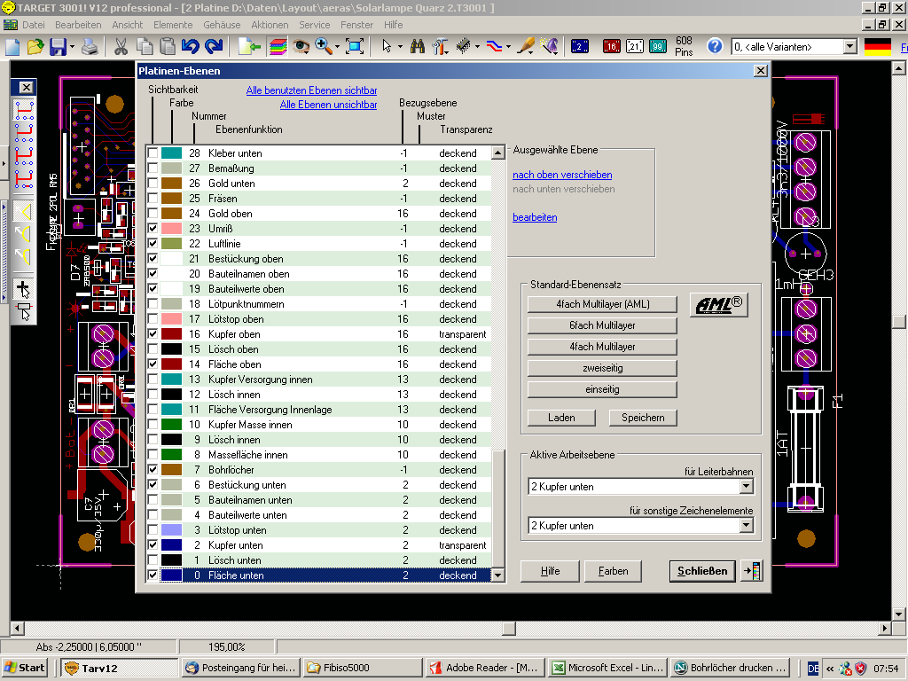The width and height of the screenshot is (908, 681).
Task: Click 'Alle Ebenen unsichtbar' link
Action: tap(328, 105)
